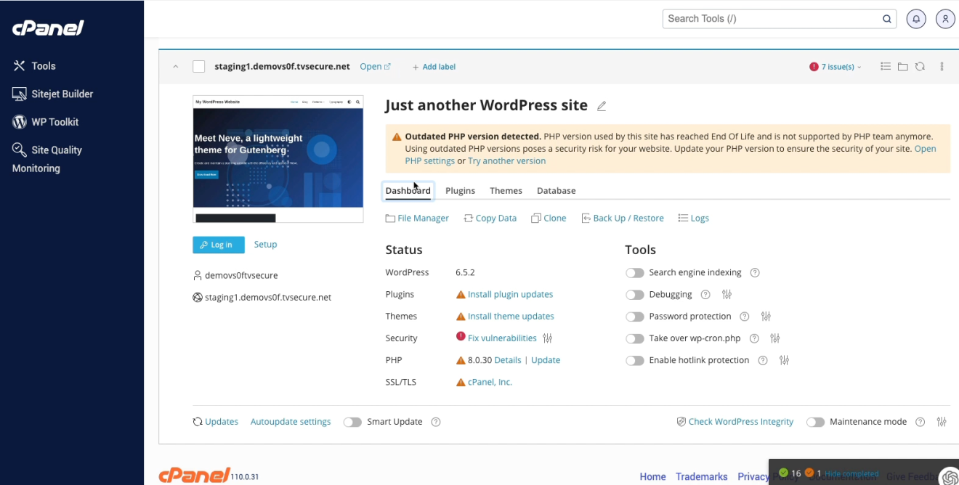Open the Themes tab
The height and width of the screenshot is (485, 959).
506,190
